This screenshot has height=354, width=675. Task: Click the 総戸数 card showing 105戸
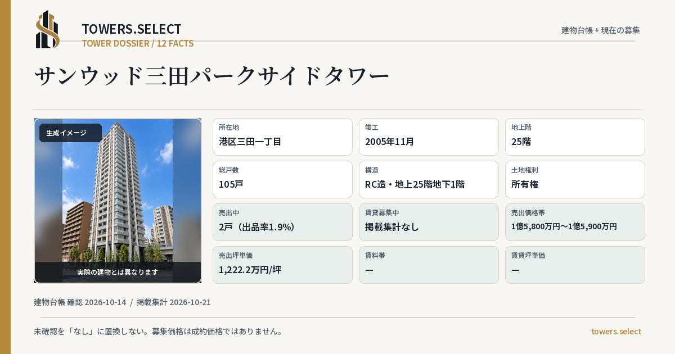click(x=282, y=179)
